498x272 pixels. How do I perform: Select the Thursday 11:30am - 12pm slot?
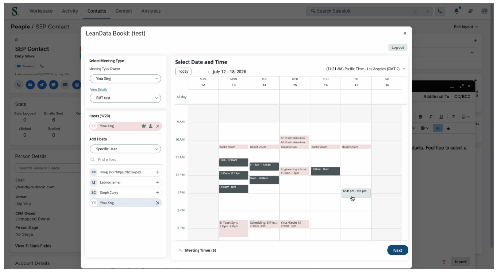click(325, 171)
